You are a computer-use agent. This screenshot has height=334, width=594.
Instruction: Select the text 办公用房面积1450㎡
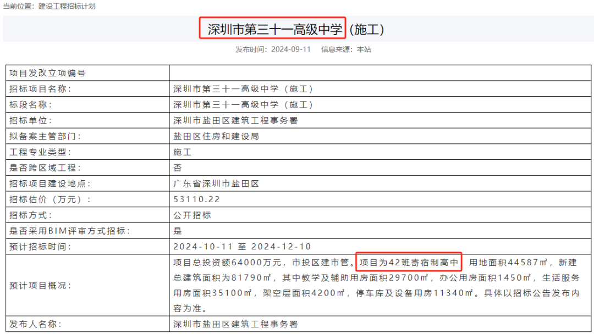click(485, 277)
